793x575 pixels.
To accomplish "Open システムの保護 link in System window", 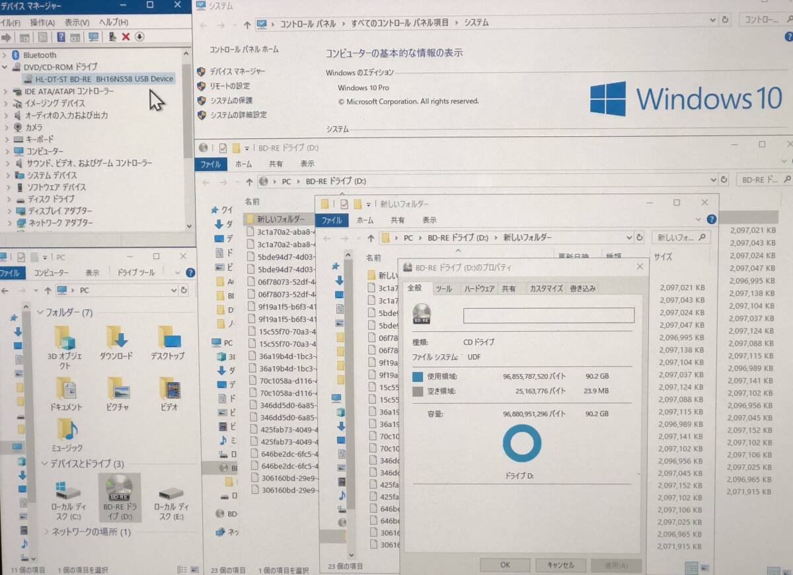I will click(231, 100).
